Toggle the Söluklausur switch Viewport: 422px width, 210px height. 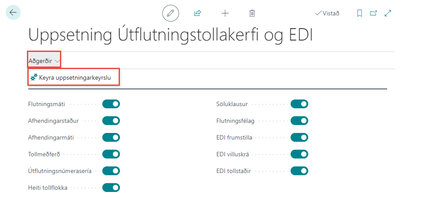coord(299,104)
